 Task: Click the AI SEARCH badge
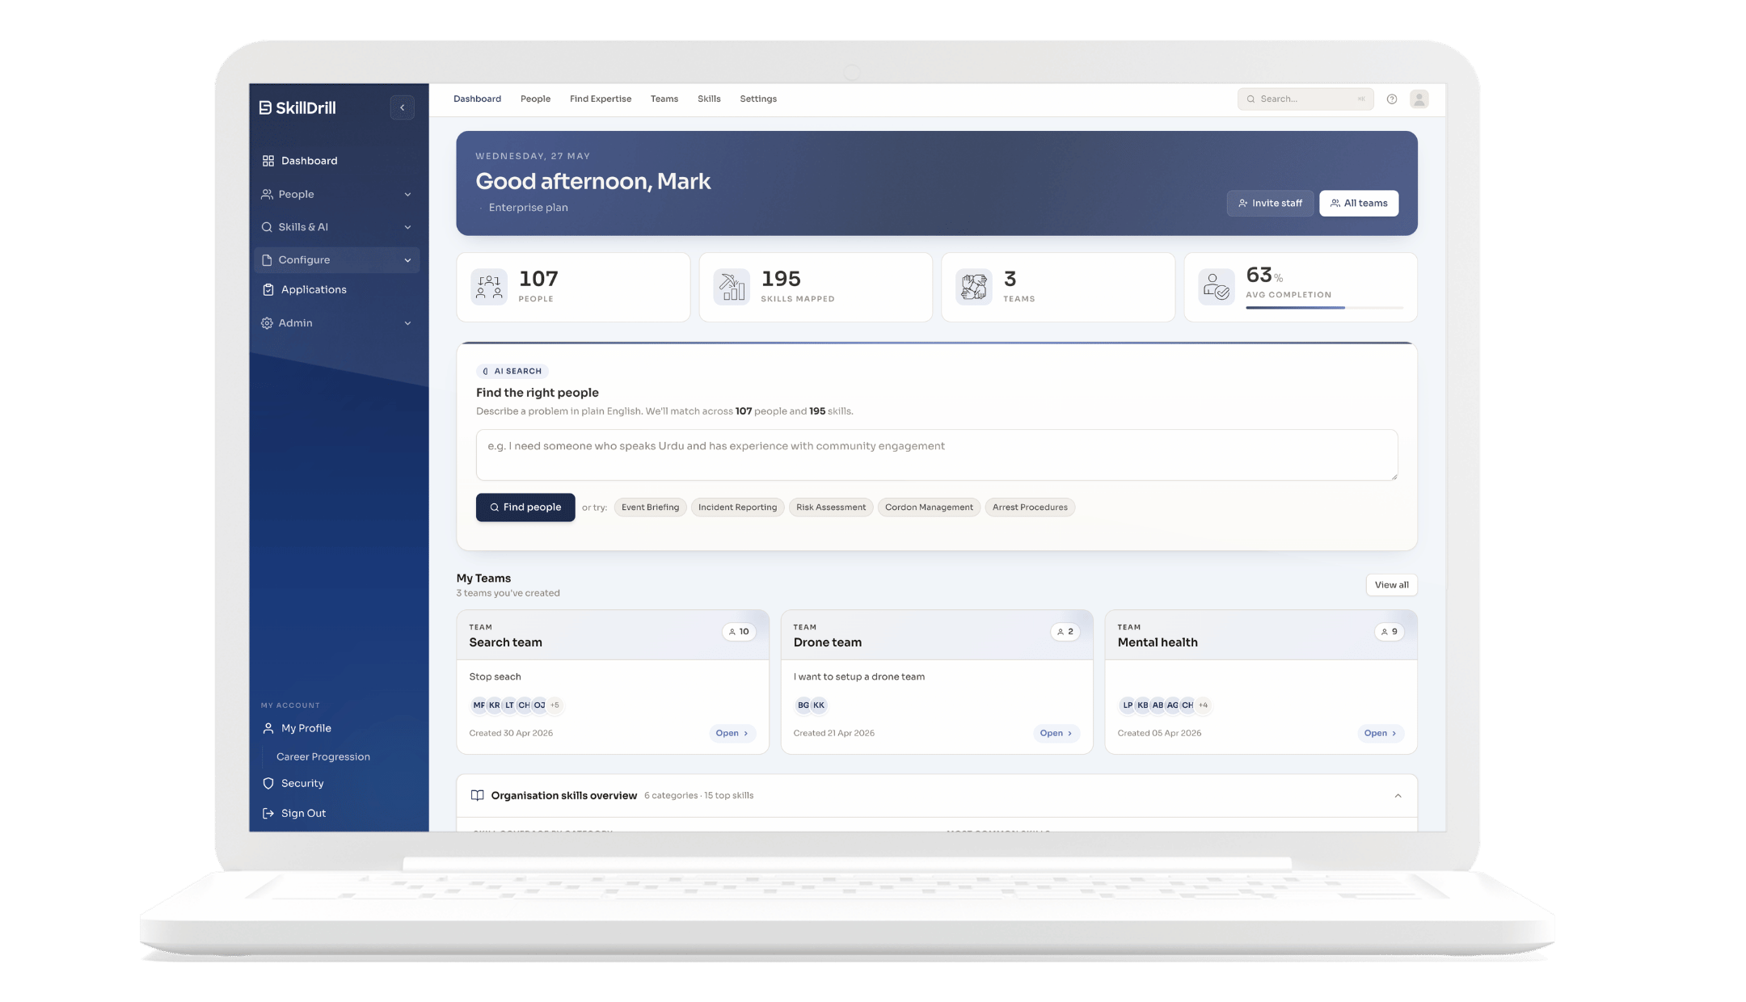512,372
